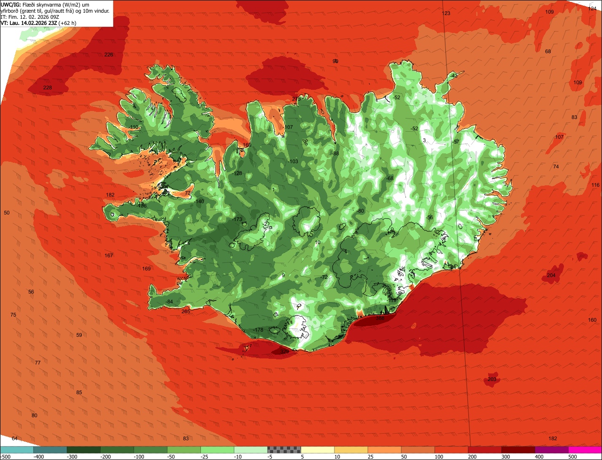This screenshot has height=460, width=602.
Task: Click the value "-140" on the map
Action: tap(199, 201)
